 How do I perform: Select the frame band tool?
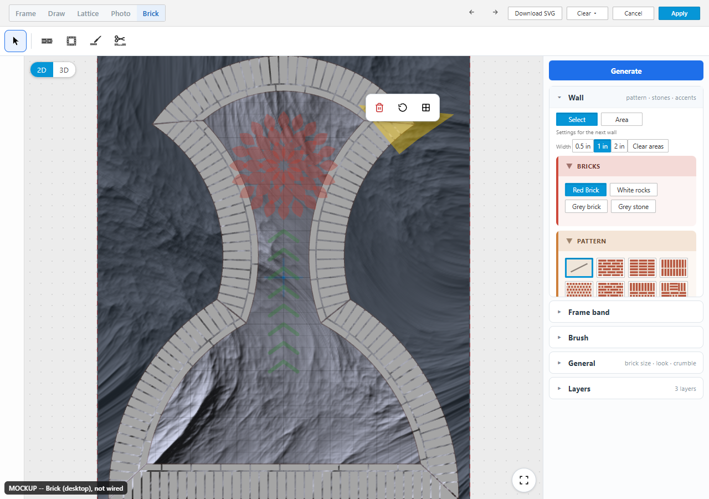click(71, 41)
